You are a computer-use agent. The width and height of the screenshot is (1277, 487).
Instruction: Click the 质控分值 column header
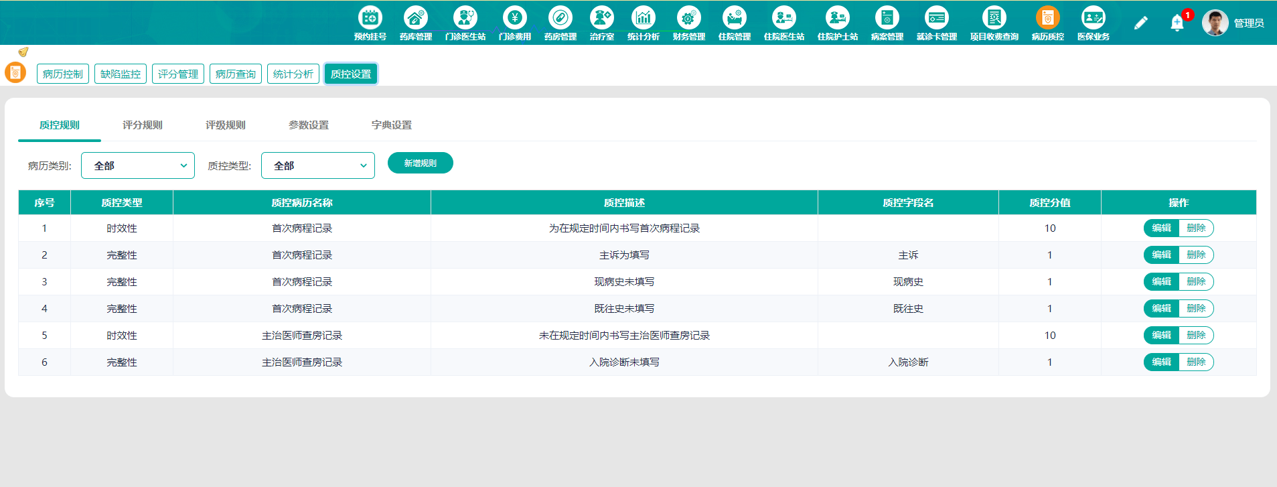tap(1050, 202)
